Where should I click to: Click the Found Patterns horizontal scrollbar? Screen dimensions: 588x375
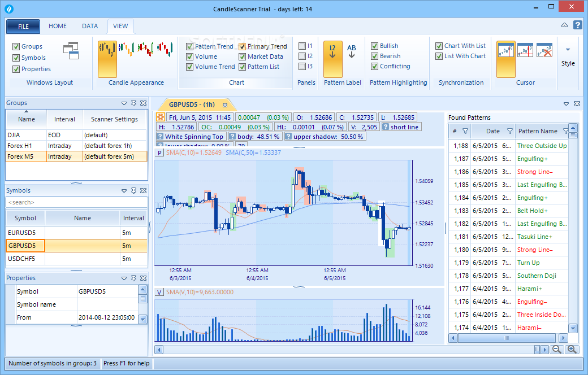tap(508, 338)
